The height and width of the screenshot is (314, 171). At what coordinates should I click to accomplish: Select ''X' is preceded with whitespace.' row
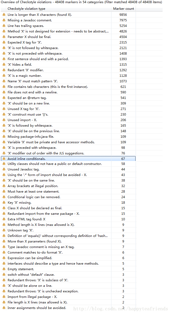(68, 148)
